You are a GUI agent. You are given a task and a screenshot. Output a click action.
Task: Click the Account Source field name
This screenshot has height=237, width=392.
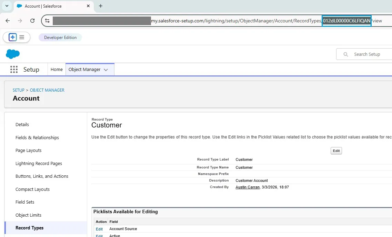(123, 229)
